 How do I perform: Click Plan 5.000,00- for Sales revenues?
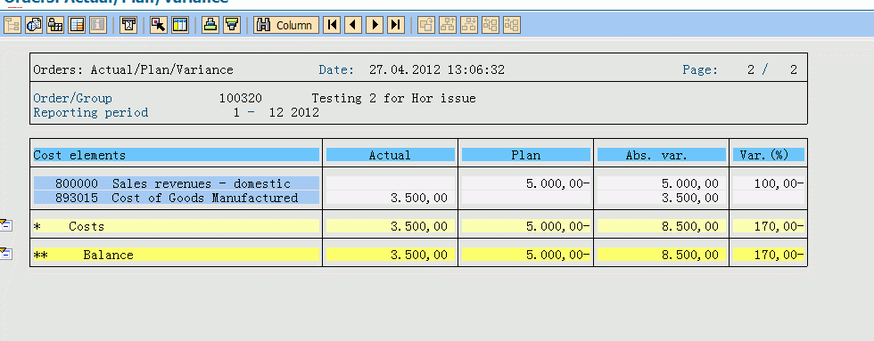pos(525,183)
